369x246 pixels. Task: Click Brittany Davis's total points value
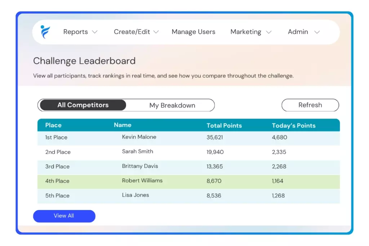point(214,166)
